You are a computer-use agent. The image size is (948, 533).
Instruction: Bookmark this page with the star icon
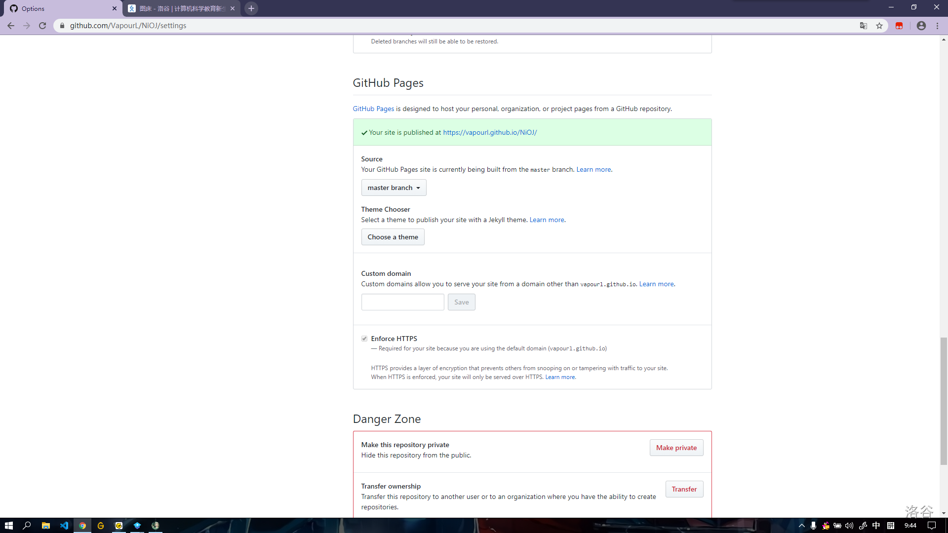point(879,26)
